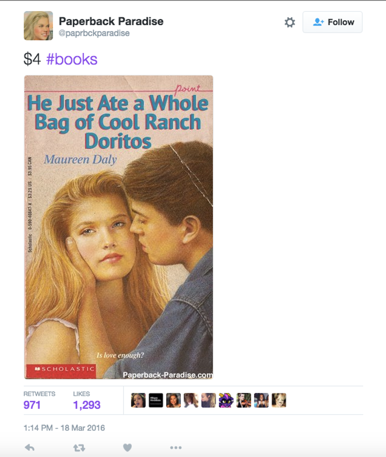Open the tweet timestamp 18 Mar 2016
The image size is (386, 457).
[64, 428]
